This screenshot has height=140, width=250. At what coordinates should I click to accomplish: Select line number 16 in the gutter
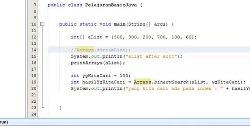(34, 63)
